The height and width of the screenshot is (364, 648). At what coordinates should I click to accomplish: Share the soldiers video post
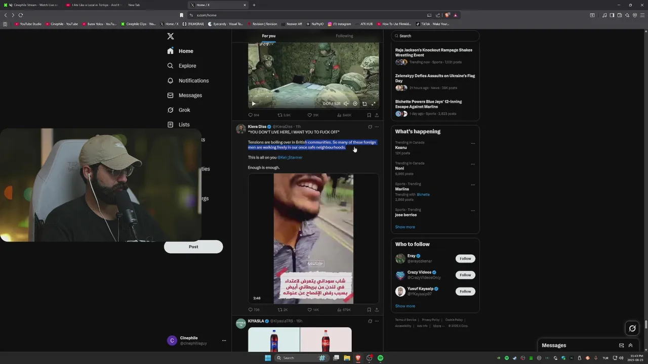377,115
